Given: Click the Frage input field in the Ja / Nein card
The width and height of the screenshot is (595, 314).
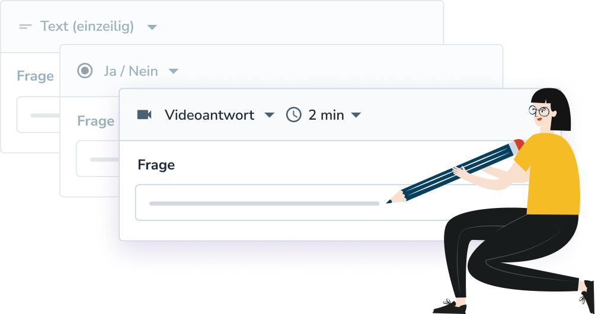Looking at the screenshot, I should click(98, 159).
